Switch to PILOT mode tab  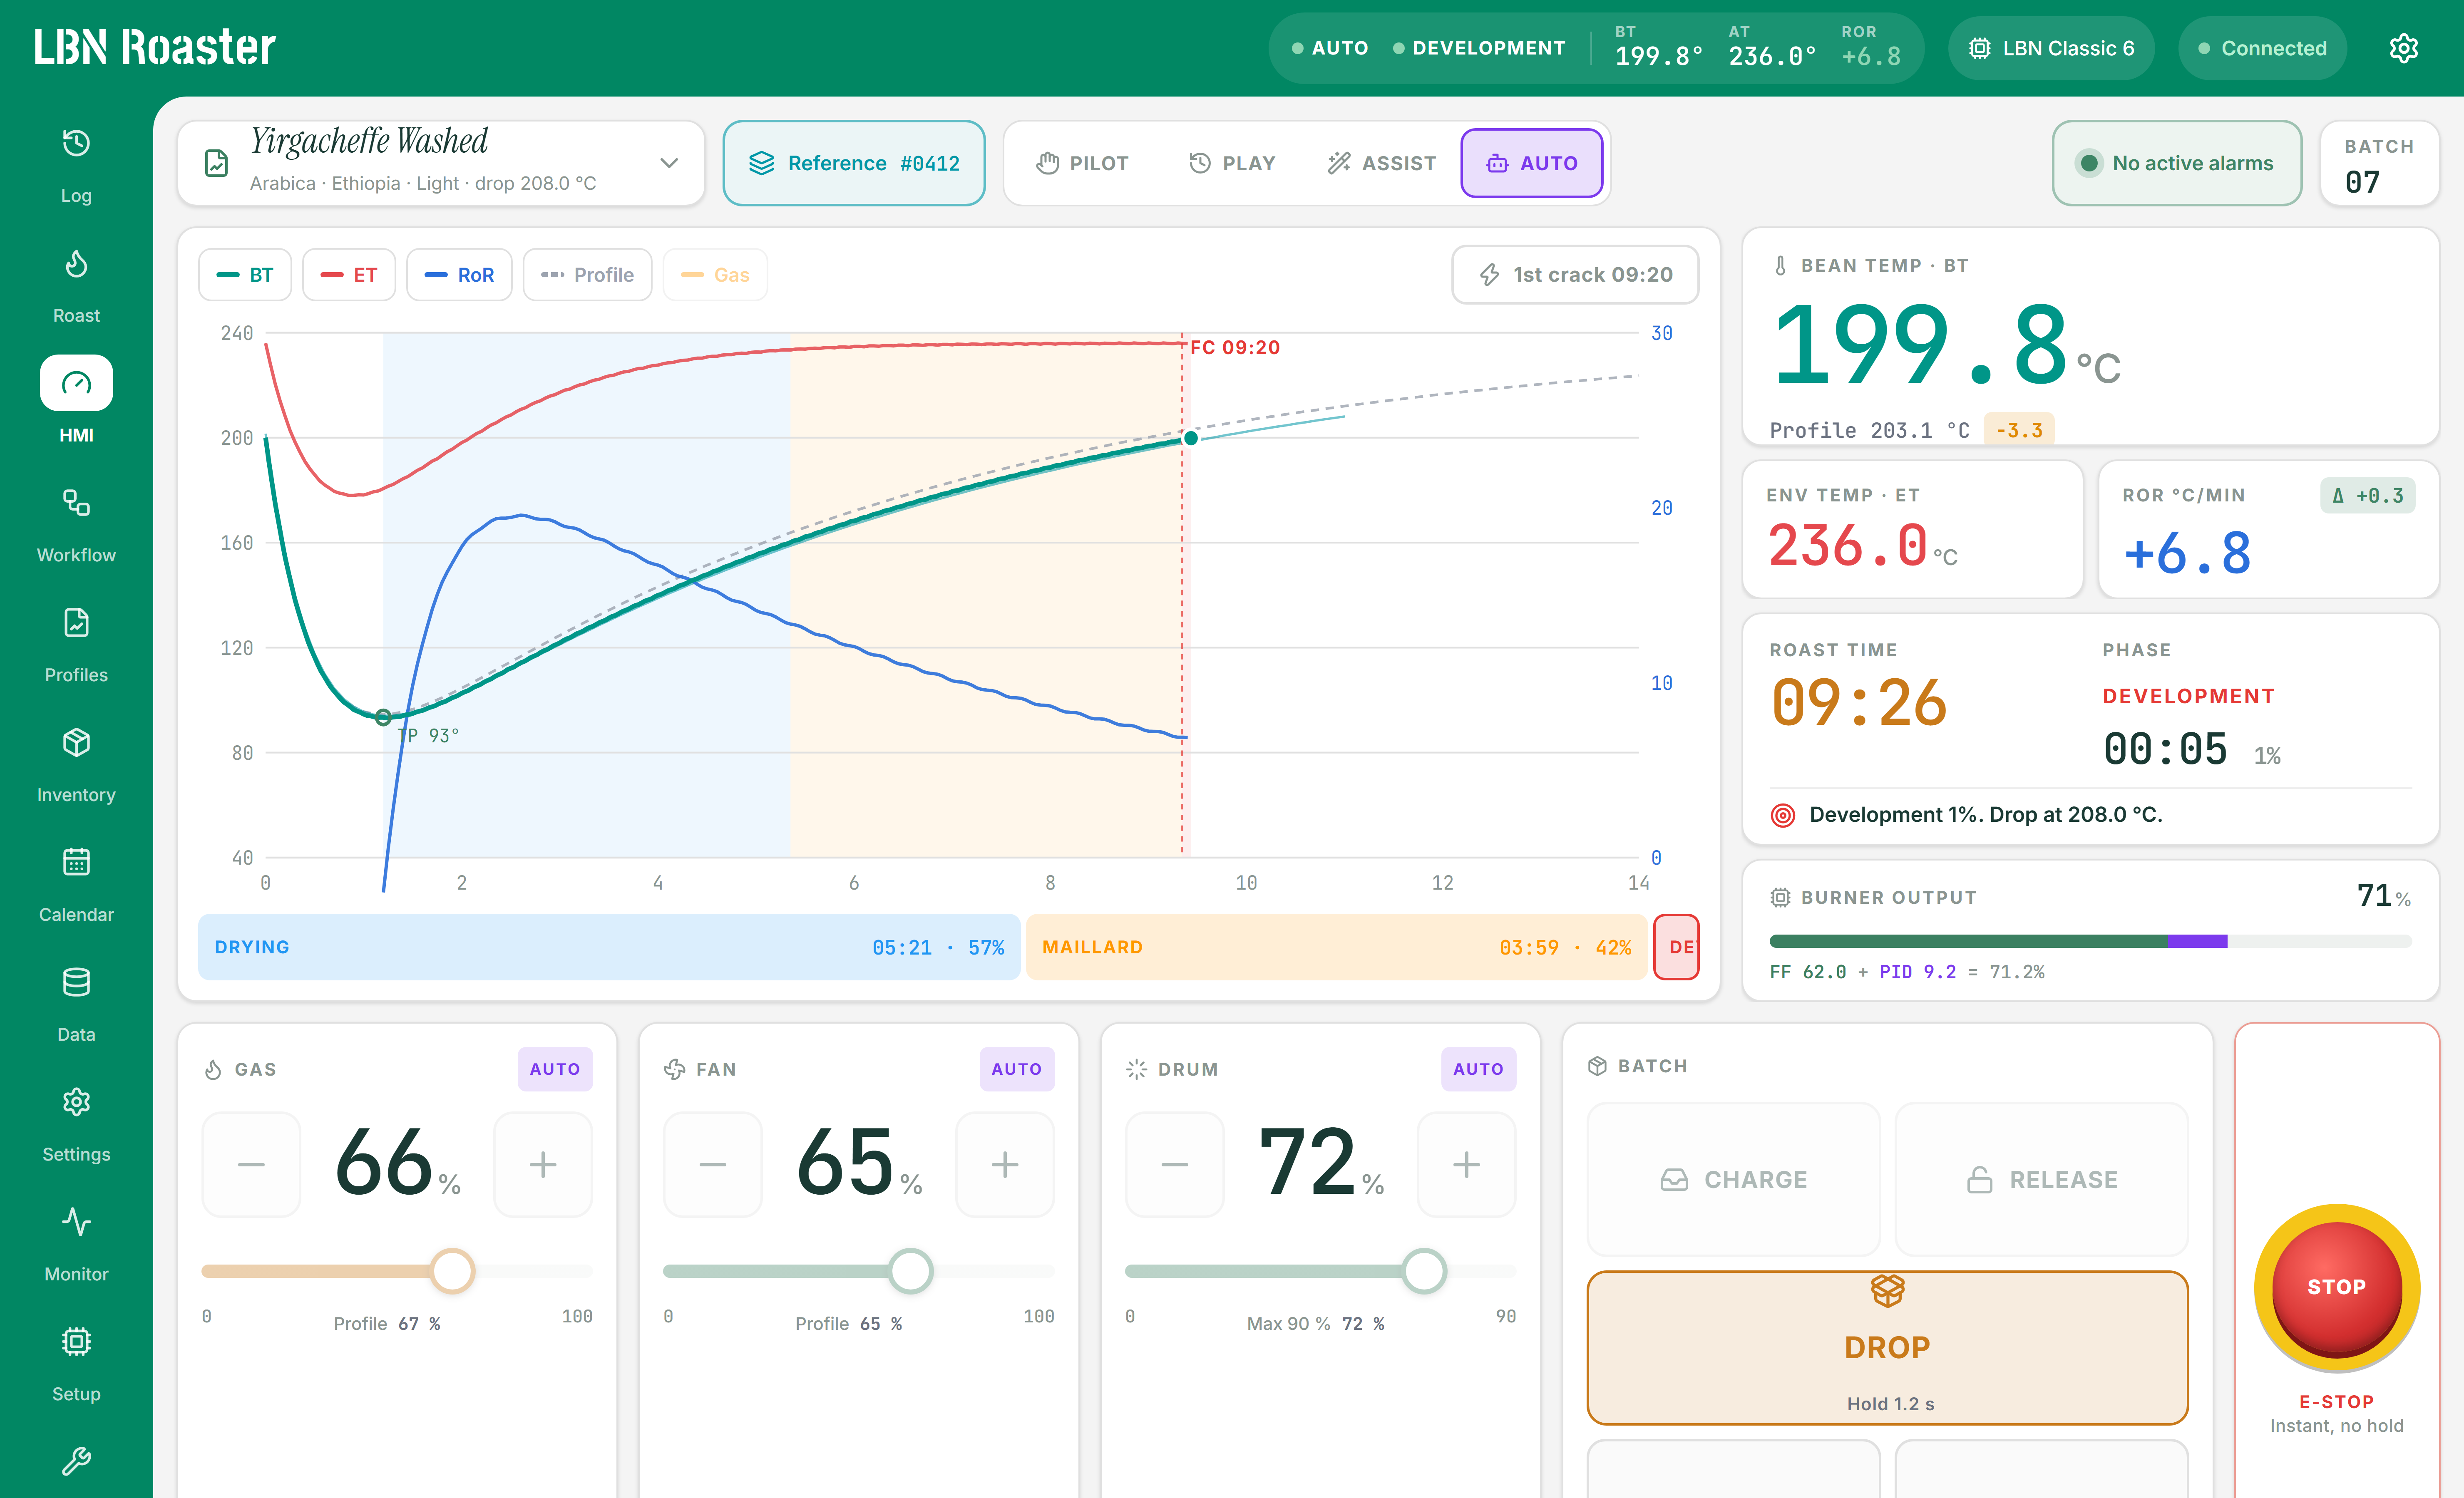tap(1083, 163)
